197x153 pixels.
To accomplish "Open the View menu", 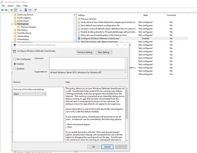I will coord(18,6).
